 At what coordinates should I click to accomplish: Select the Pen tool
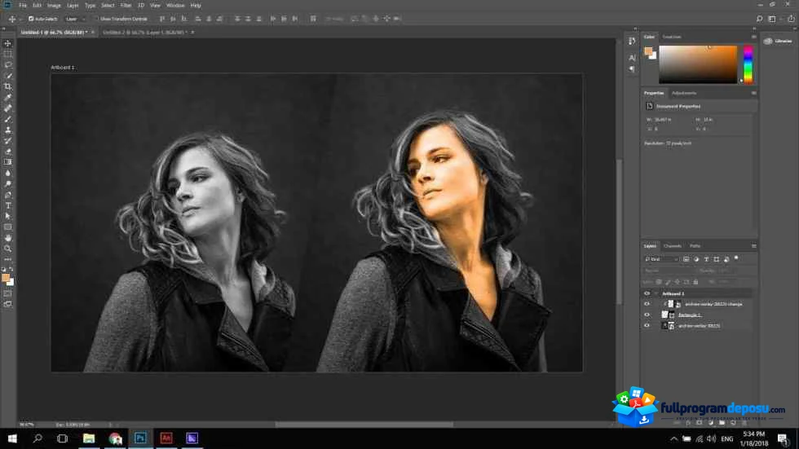coord(7,195)
